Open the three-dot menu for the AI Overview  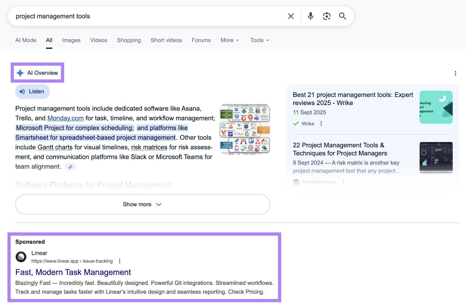coord(455,73)
